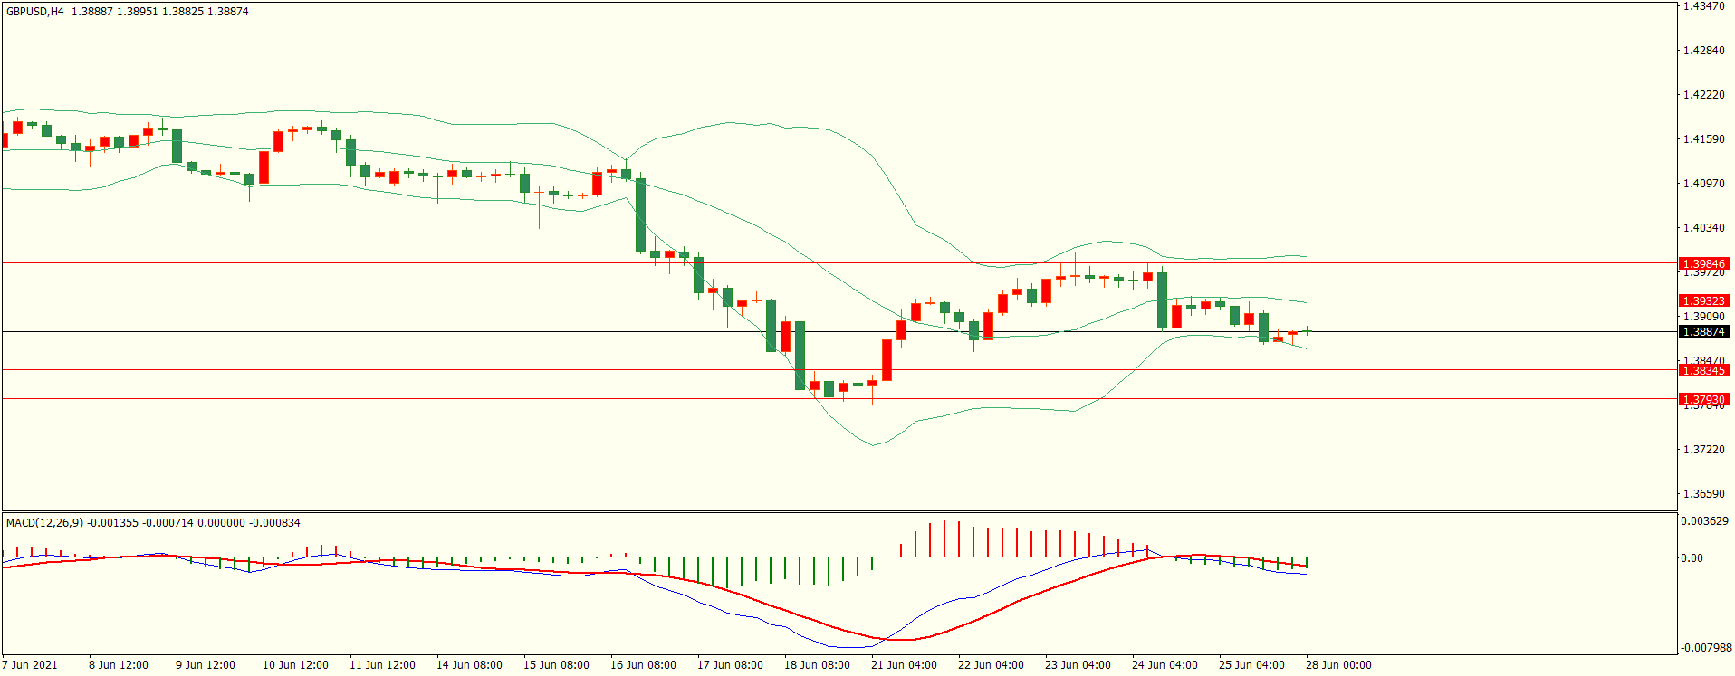Click the 24 Jun 04:00 time label

(1165, 665)
